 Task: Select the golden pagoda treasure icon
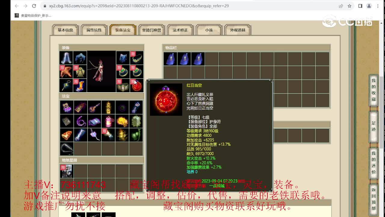108,107
